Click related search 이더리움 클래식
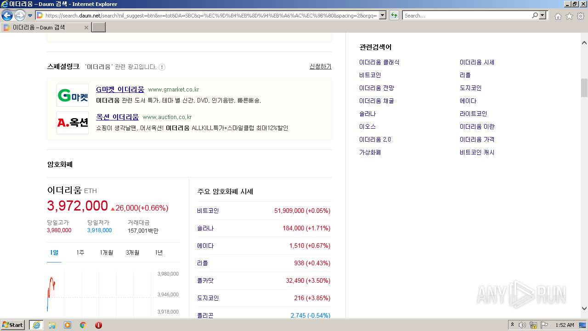 pos(379,62)
